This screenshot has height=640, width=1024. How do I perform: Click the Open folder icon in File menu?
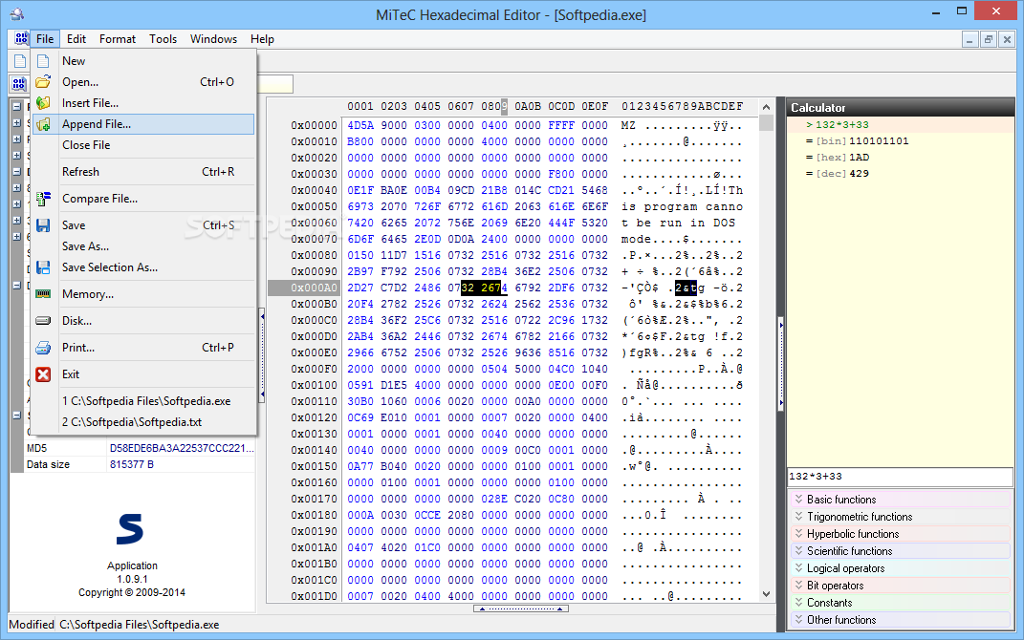click(43, 82)
